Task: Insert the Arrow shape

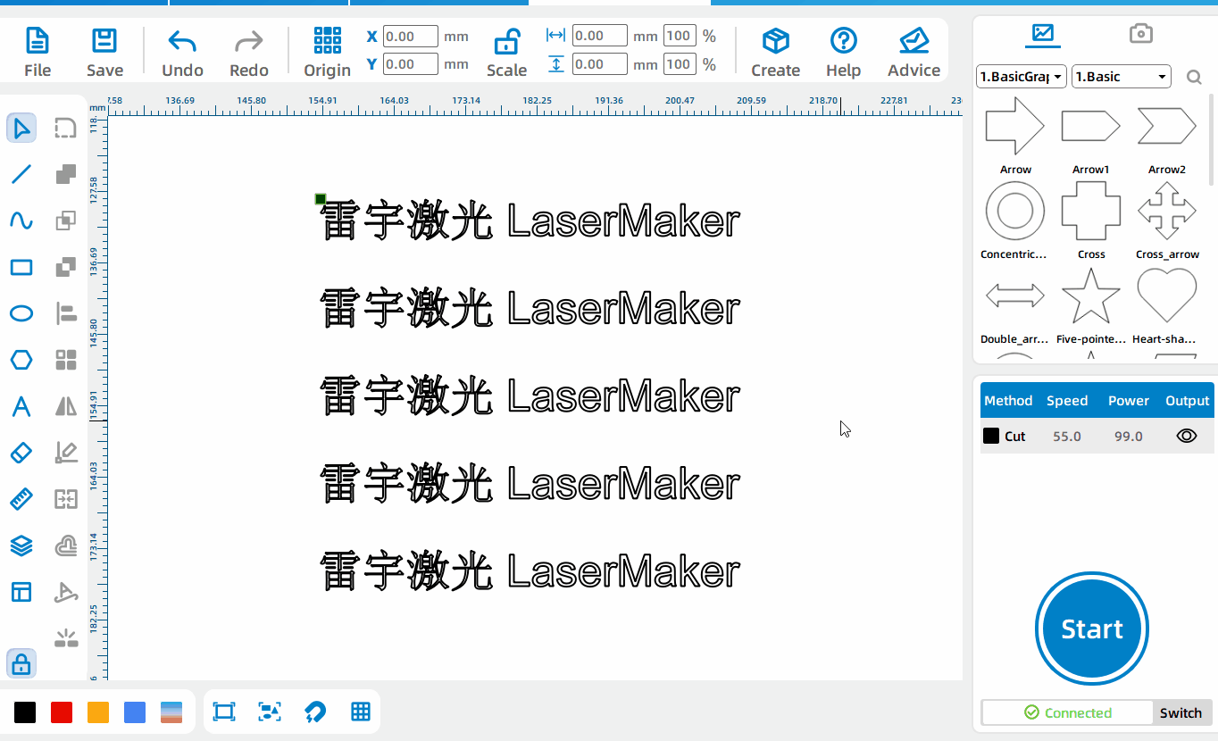Action: [x=1015, y=135]
